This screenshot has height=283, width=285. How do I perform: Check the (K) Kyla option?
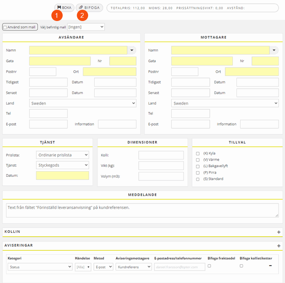[x=198, y=153]
